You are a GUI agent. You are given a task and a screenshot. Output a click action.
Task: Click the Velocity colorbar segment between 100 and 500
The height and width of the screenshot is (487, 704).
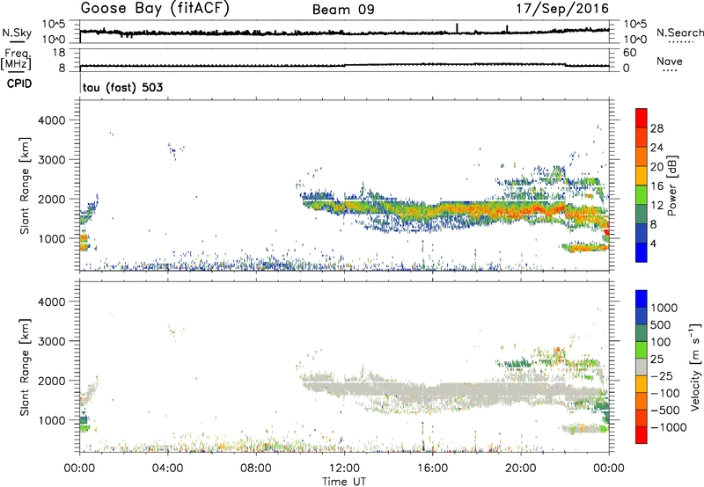(642, 333)
